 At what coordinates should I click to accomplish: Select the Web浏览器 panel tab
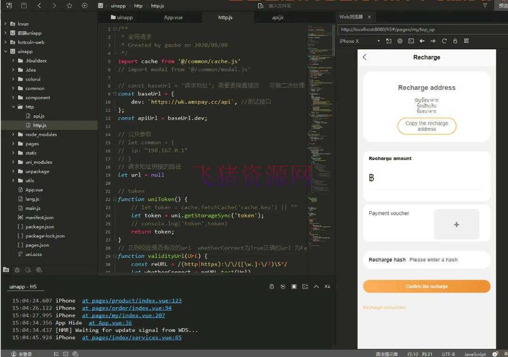coord(351,17)
